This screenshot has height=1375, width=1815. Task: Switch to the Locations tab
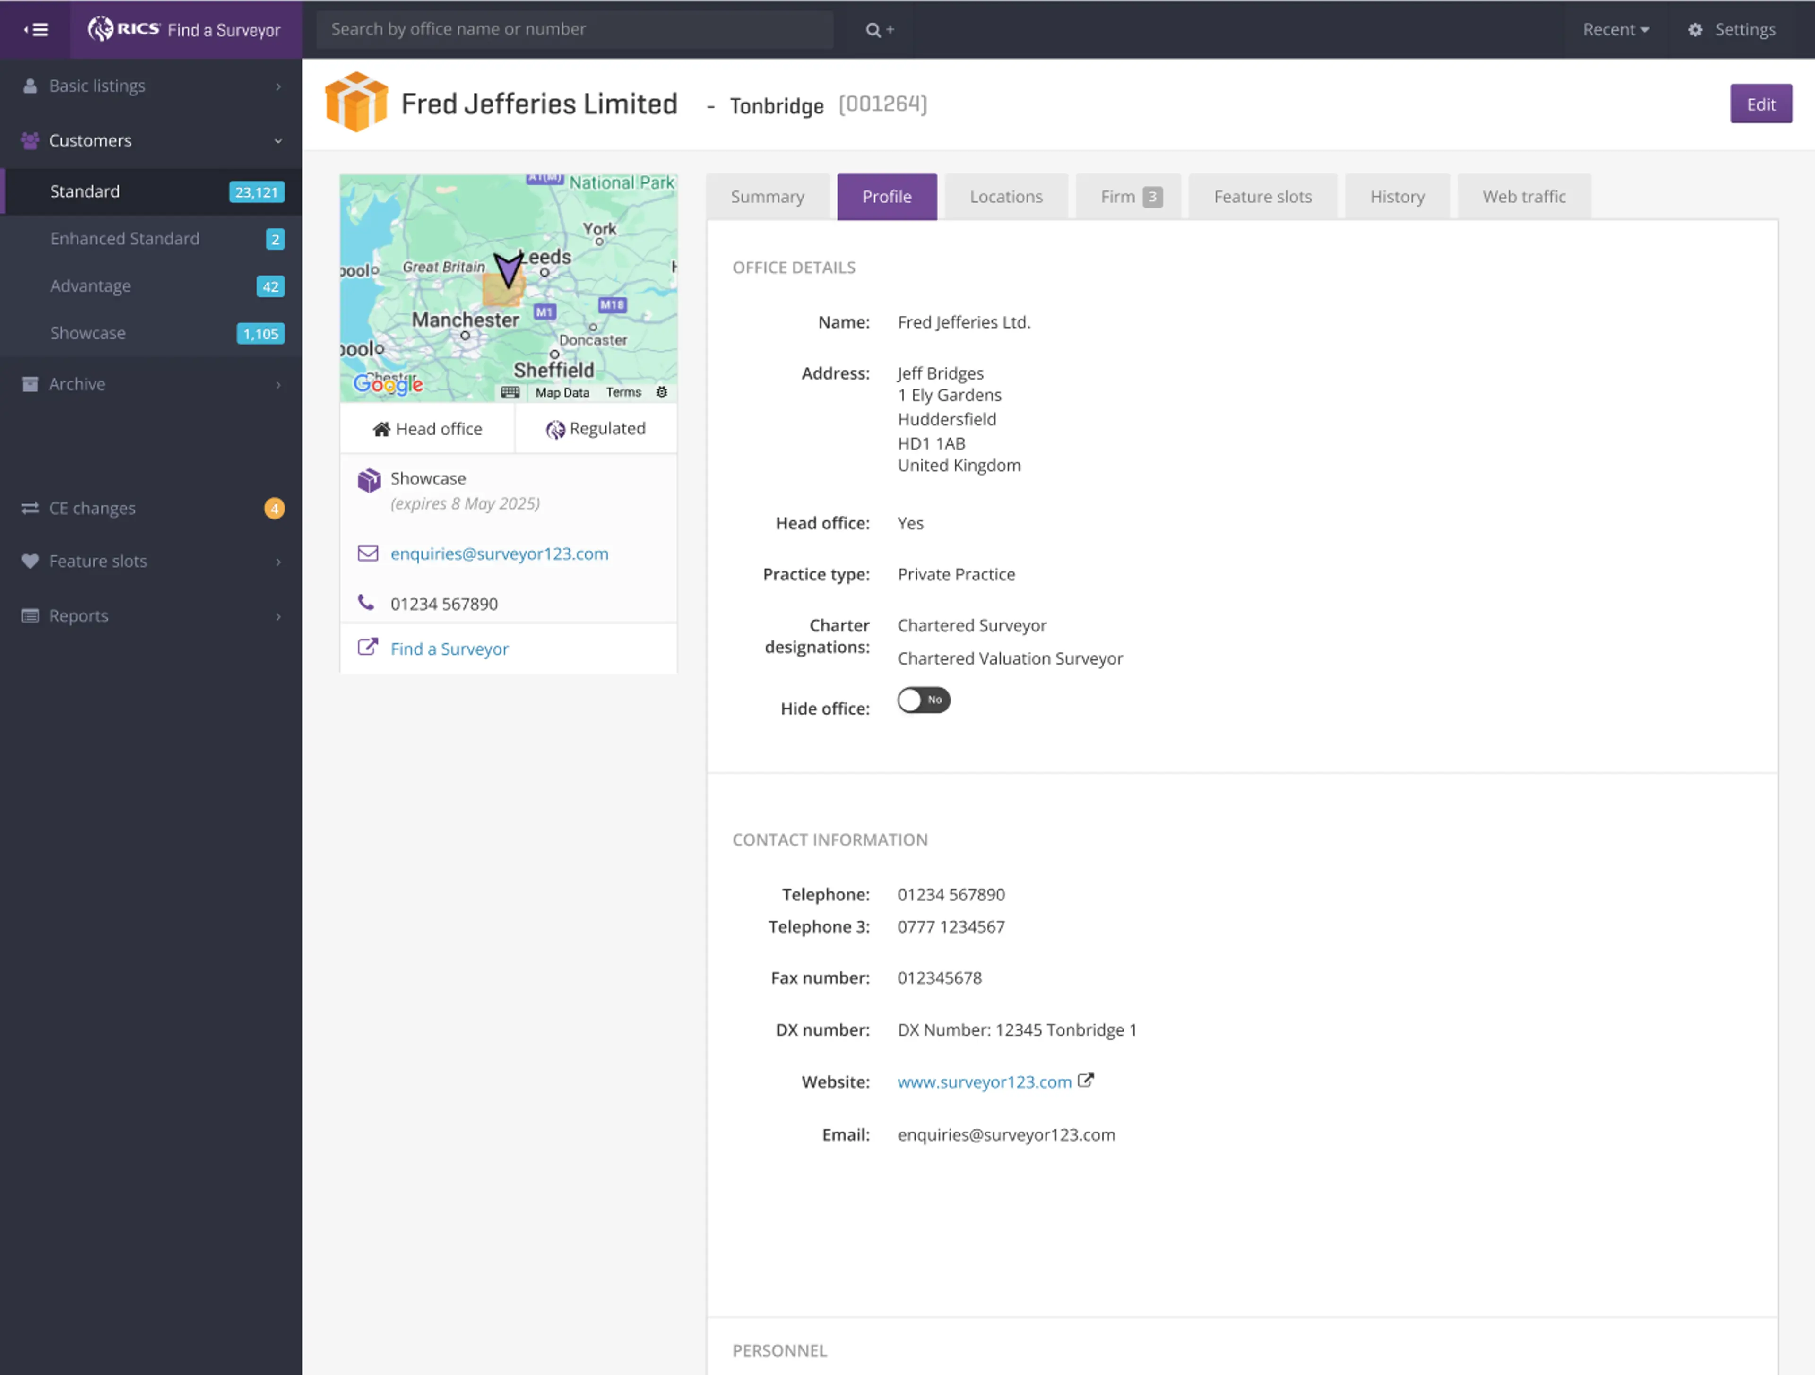[1005, 197]
